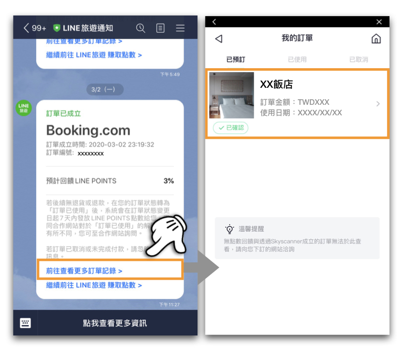The height and width of the screenshot is (351, 401).
Task: Tap the Booking.com title in message
Action: [x=88, y=130]
